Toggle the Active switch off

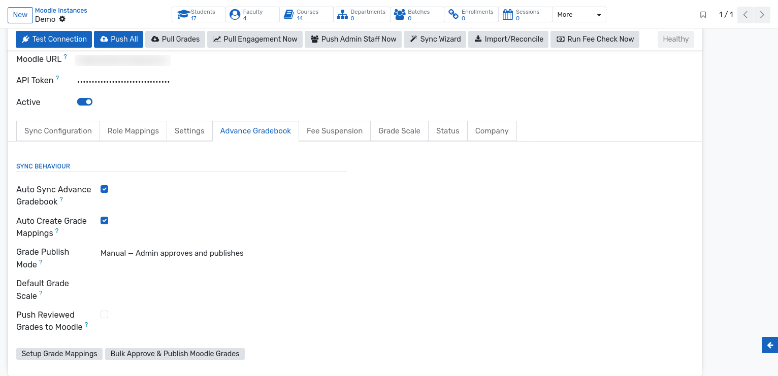(x=85, y=102)
